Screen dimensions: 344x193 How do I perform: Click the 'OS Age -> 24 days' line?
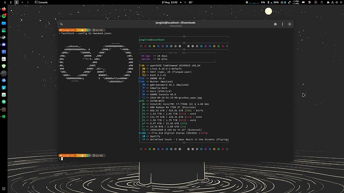click(x=154, y=56)
